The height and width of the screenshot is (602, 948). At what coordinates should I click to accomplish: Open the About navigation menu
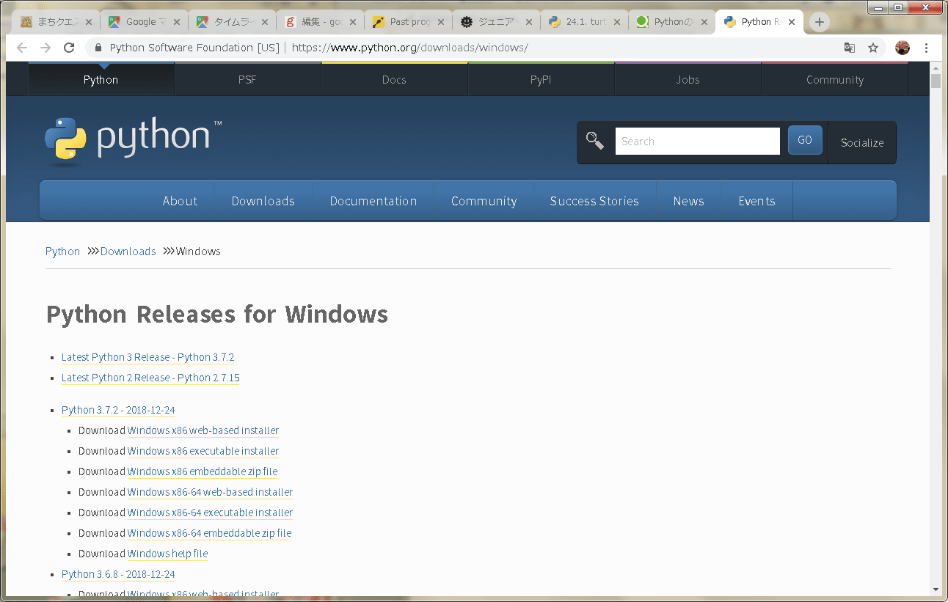[x=180, y=201]
